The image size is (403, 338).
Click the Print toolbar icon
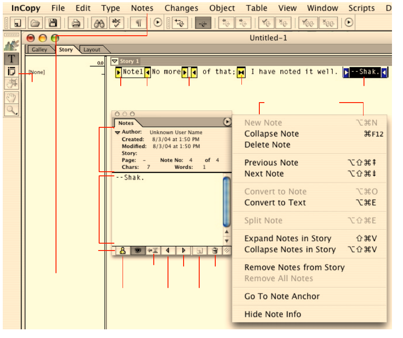click(x=76, y=23)
